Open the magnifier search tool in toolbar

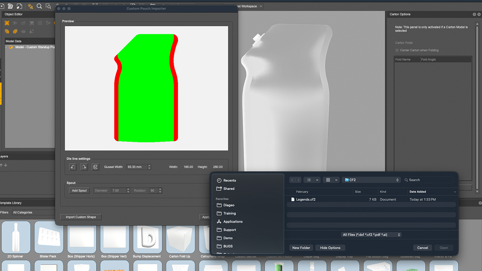coord(39,6)
